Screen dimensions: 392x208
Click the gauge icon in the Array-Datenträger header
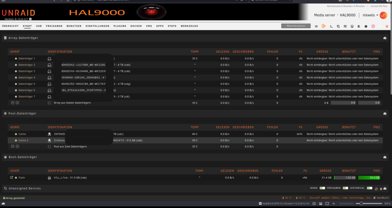point(385,38)
